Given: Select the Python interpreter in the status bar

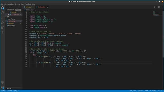Looking at the screenshot, I should (7, 91).
